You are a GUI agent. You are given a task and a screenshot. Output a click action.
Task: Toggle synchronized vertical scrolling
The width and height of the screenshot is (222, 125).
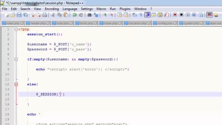(119, 15)
